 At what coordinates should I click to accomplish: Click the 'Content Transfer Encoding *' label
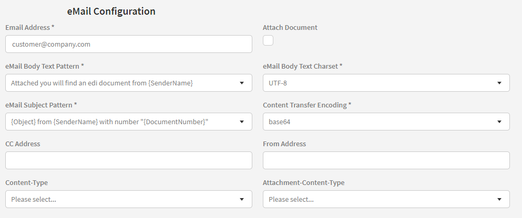click(x=307, y=105)
